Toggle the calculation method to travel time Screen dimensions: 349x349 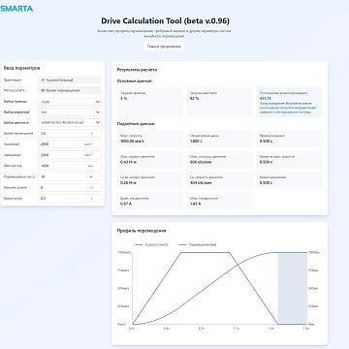pyautogui.click(x=70, y=90)
